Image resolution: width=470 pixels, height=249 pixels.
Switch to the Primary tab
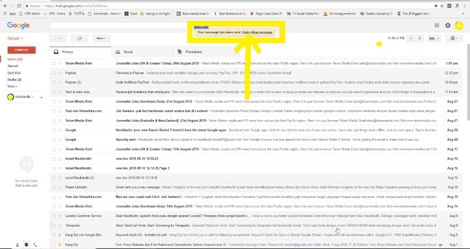pos(80,51)
